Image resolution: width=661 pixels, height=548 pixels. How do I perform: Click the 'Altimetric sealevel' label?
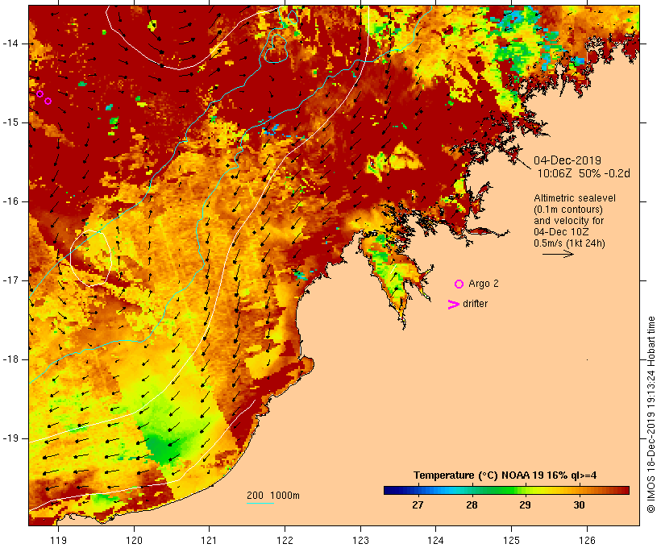click(575, 198)
